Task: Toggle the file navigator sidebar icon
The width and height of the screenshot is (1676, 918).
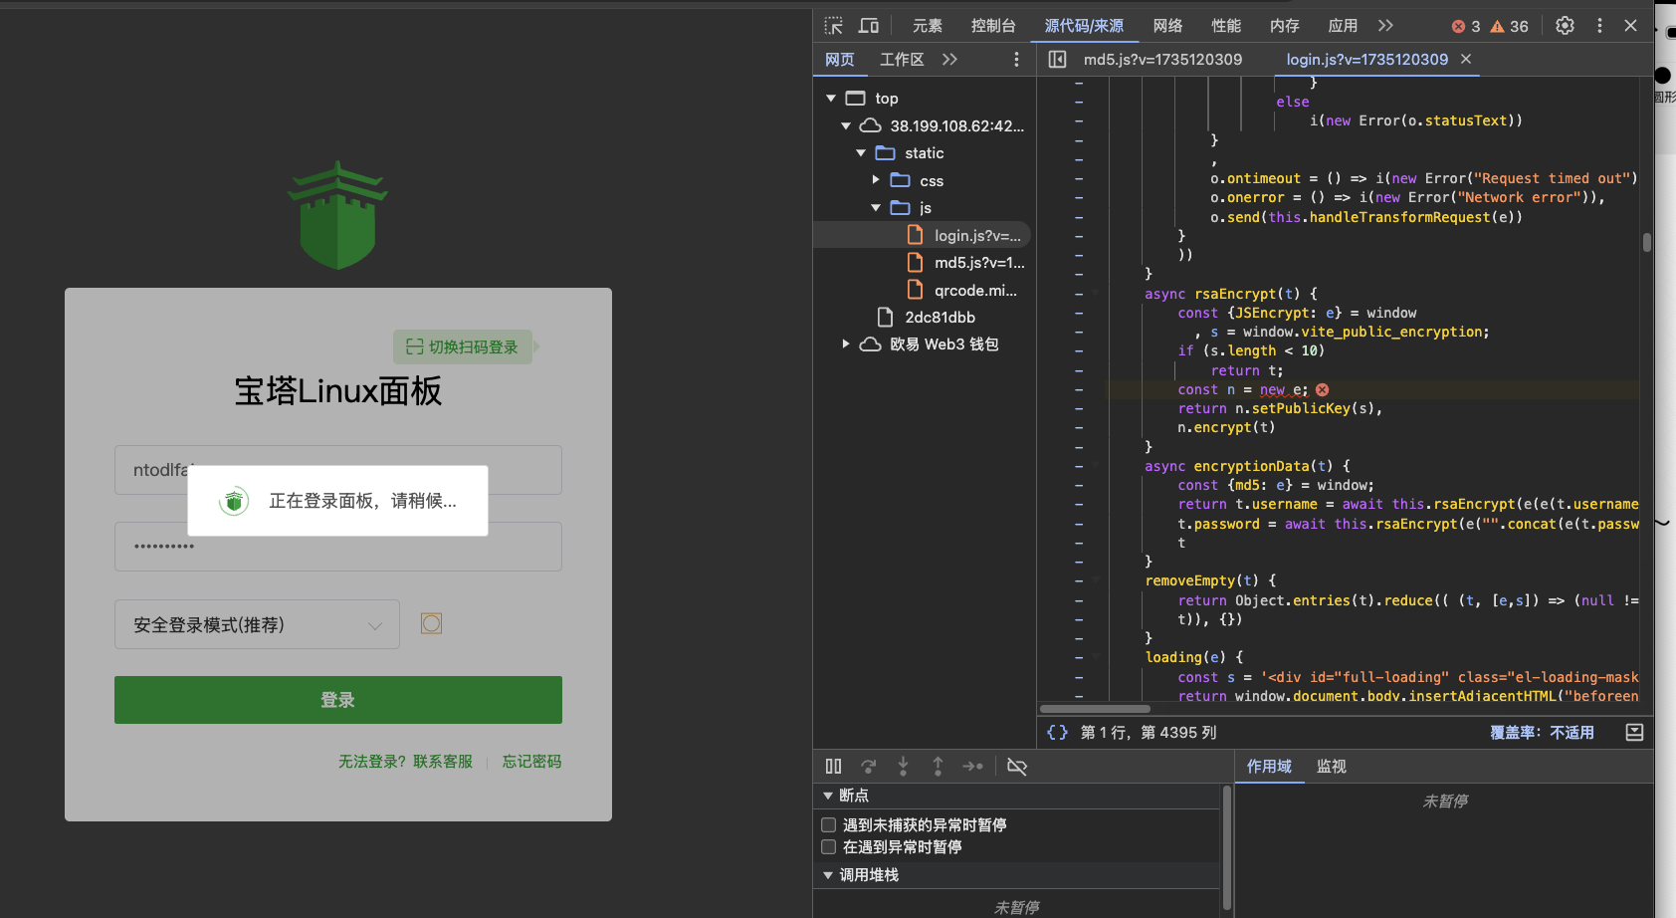Action: [x=1057, y=60]
